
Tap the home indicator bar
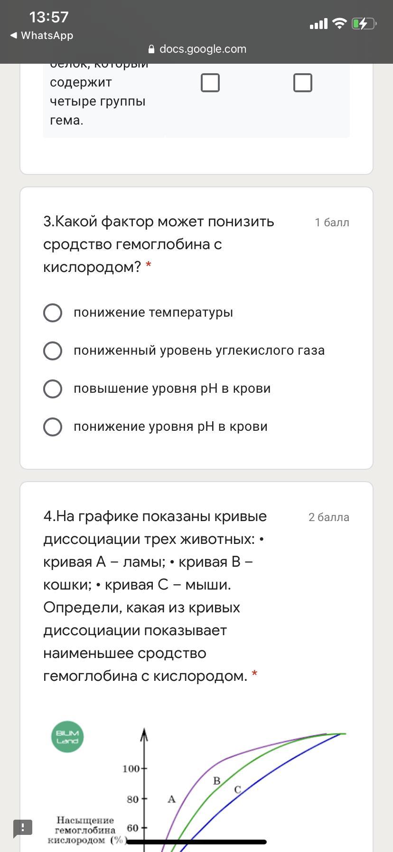196,842
